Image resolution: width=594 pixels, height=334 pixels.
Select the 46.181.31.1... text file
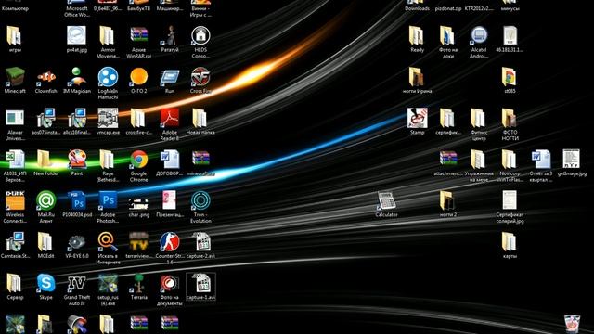[510, 35]
